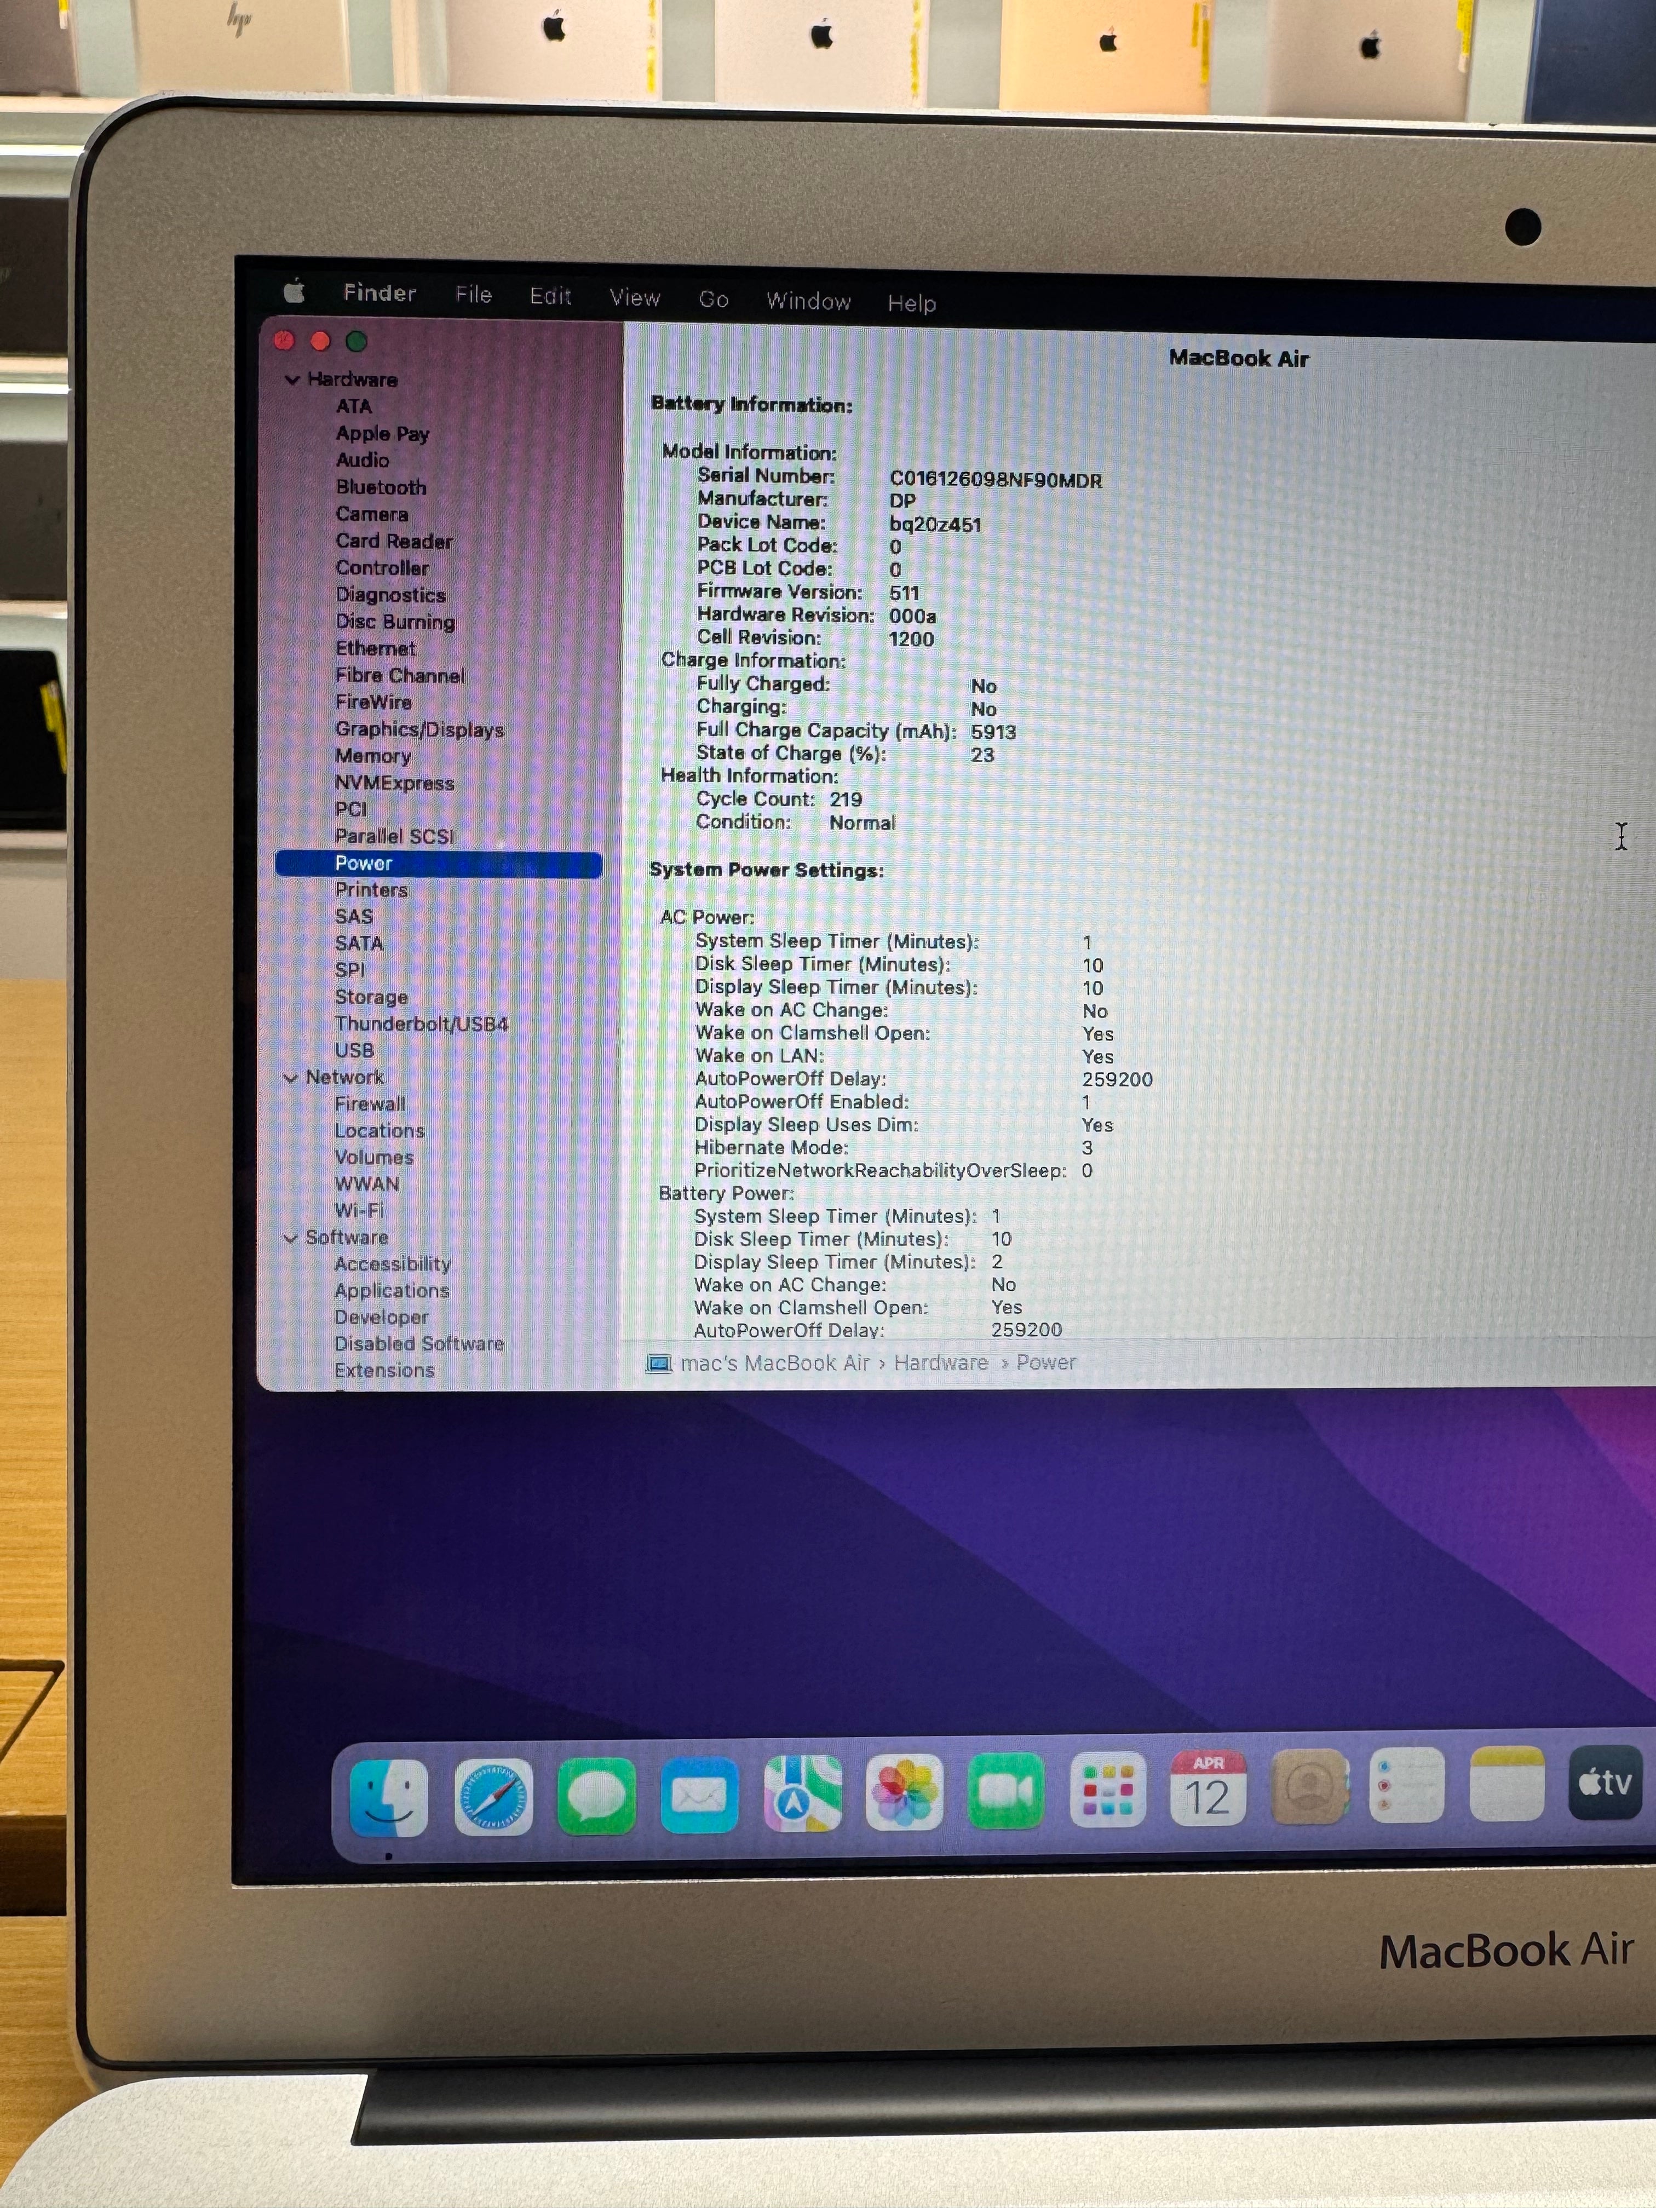Select Parallel SCSI in the sidebar
Image resolution: width=1656 pixels, height=2208 pixels.
[x=394, y=836]
